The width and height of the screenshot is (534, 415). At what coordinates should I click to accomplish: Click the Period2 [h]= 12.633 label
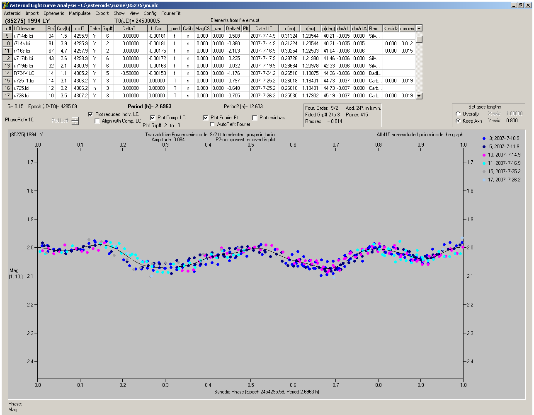click(243, 106)
